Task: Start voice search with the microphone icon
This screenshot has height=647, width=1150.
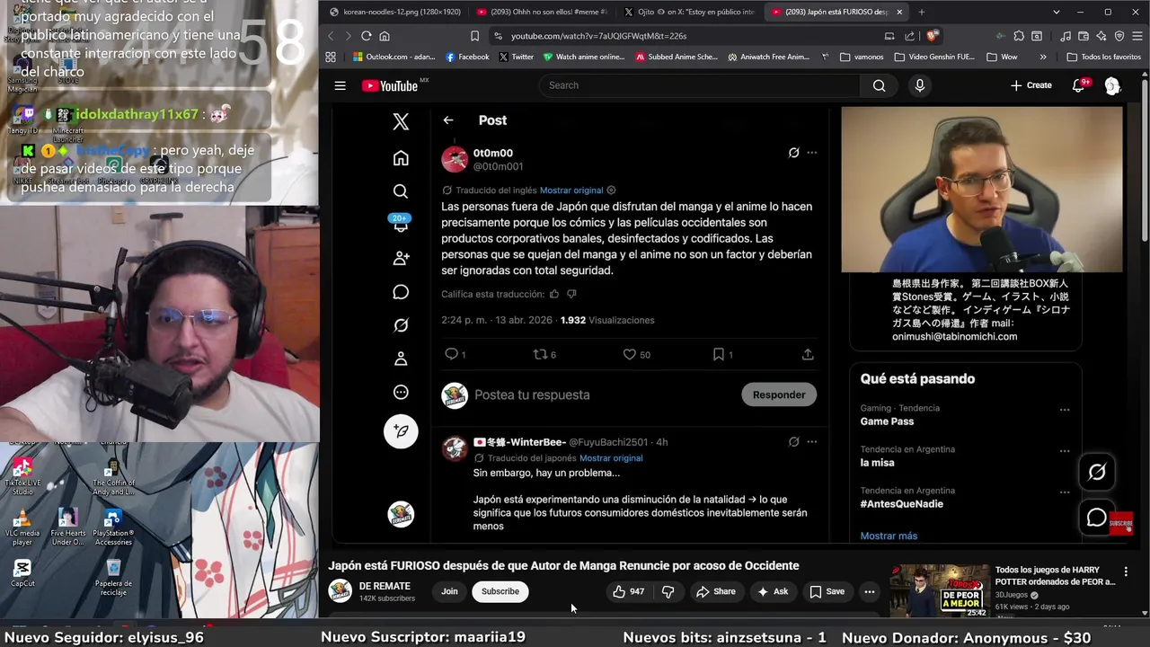Action: pyautogui.click(x=919, y=85)
